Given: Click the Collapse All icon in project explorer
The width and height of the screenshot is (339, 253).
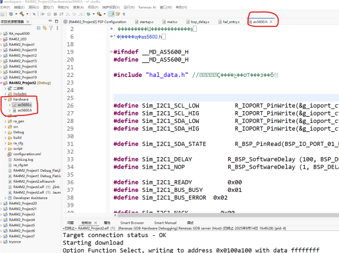Looking at the screenshot, I should click(x=39, y=28).
